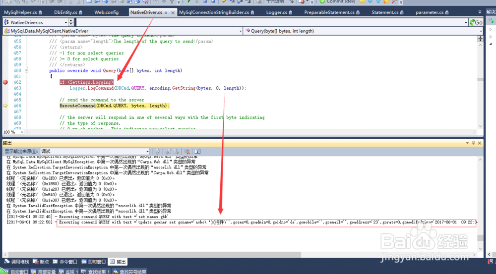Select the Web.config tab
The width and height of the screenshot is (496, 274).
point(106,12)
